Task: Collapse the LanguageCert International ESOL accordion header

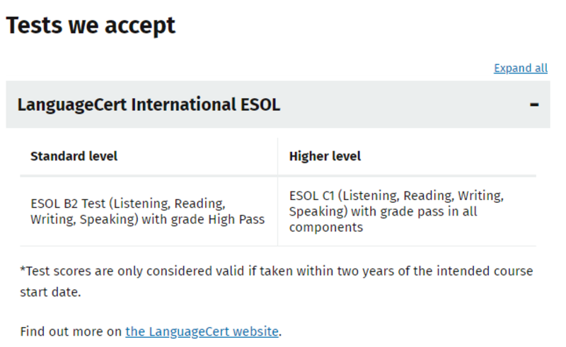Action: (x=278, y=105)
